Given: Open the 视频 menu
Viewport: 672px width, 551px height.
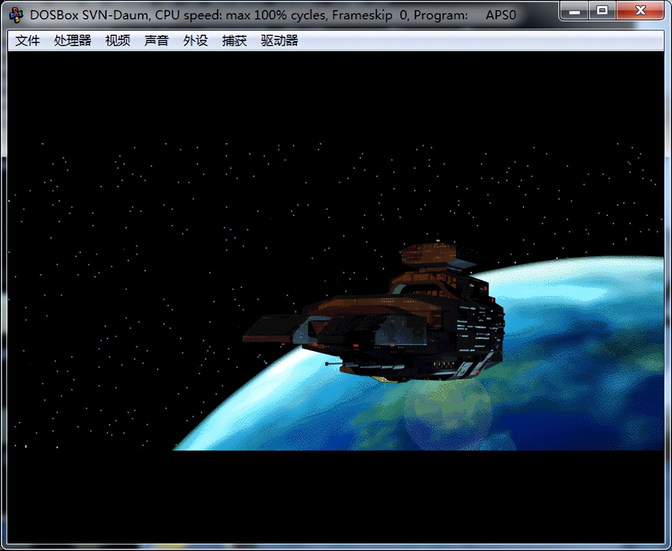Looking at the screenshot, I should click(x=117, y=40).
